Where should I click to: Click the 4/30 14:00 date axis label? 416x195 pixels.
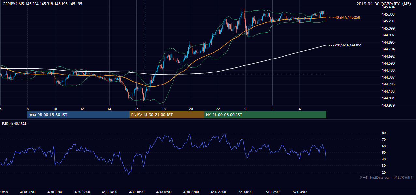(109, 192)
